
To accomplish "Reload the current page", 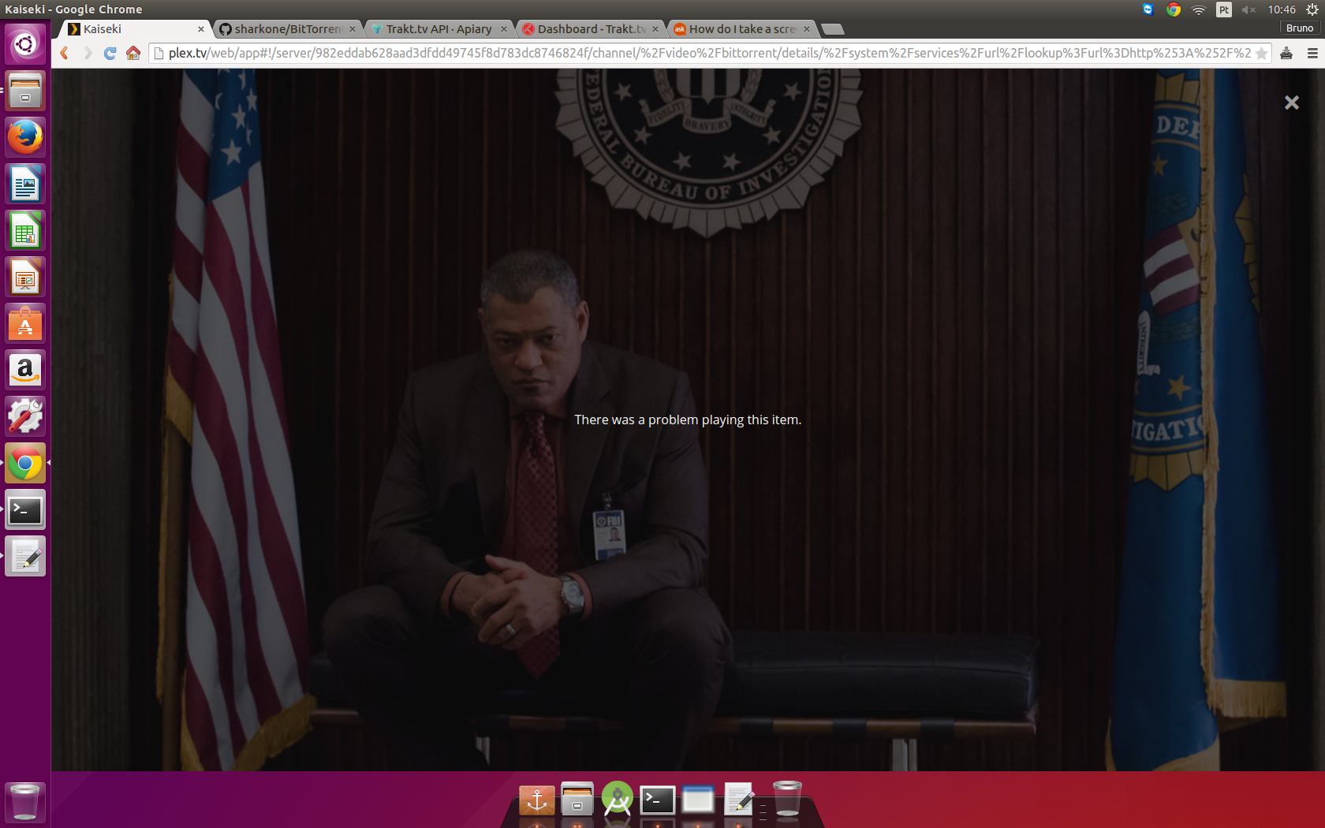I will tap(110, 53).
